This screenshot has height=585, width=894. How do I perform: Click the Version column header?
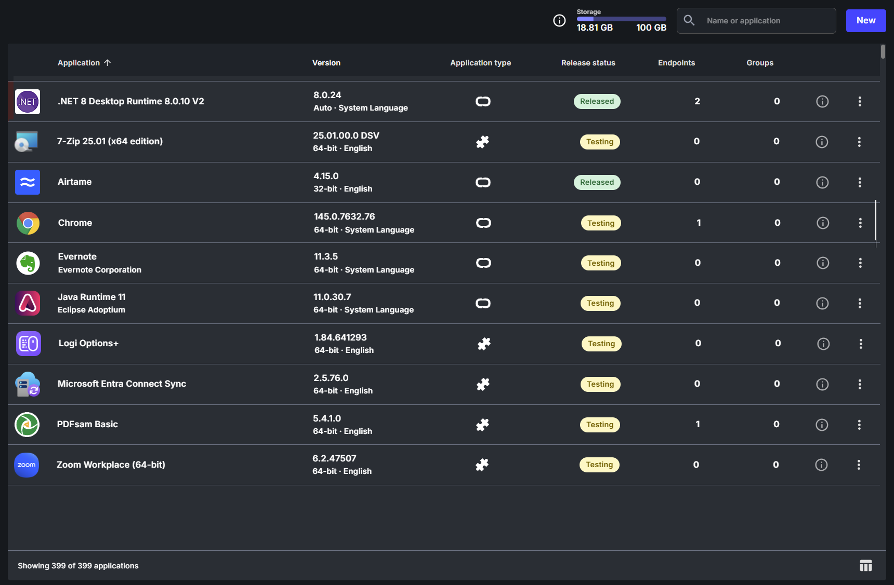click(x=326, y=63)
